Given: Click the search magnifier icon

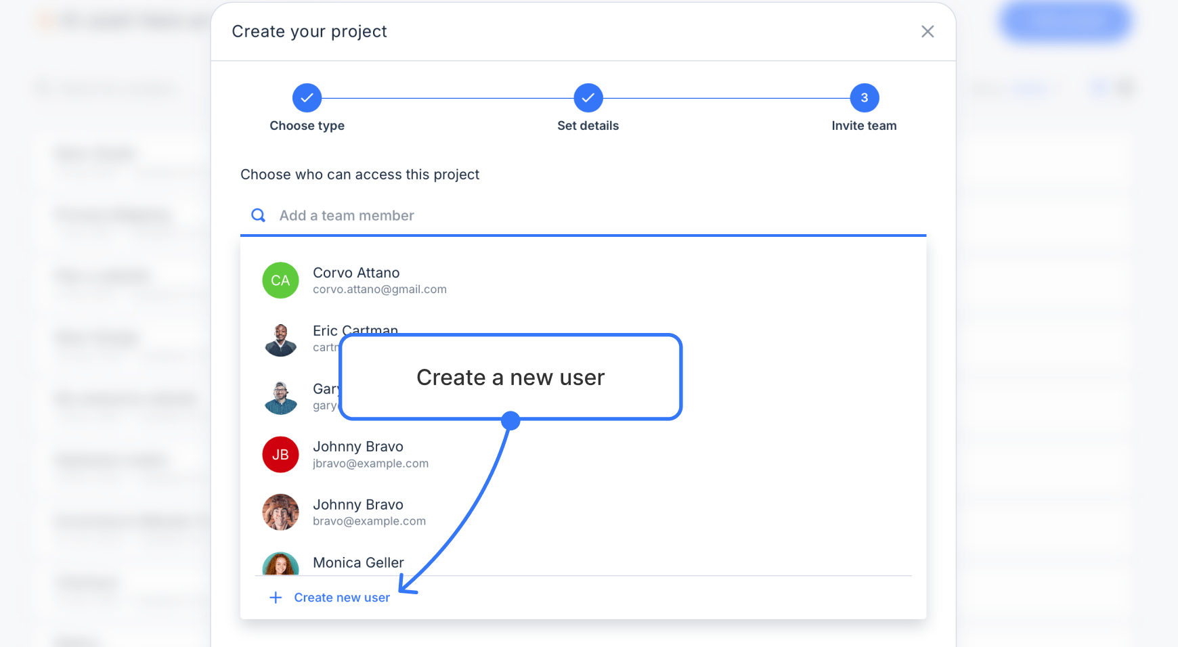Looking at the screenshot, I should pos(258,215).
